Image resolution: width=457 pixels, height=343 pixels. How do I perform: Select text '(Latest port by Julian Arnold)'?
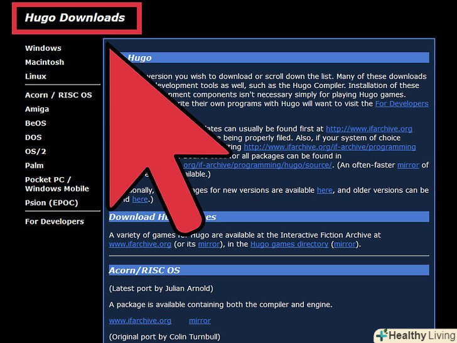[161, 288]
